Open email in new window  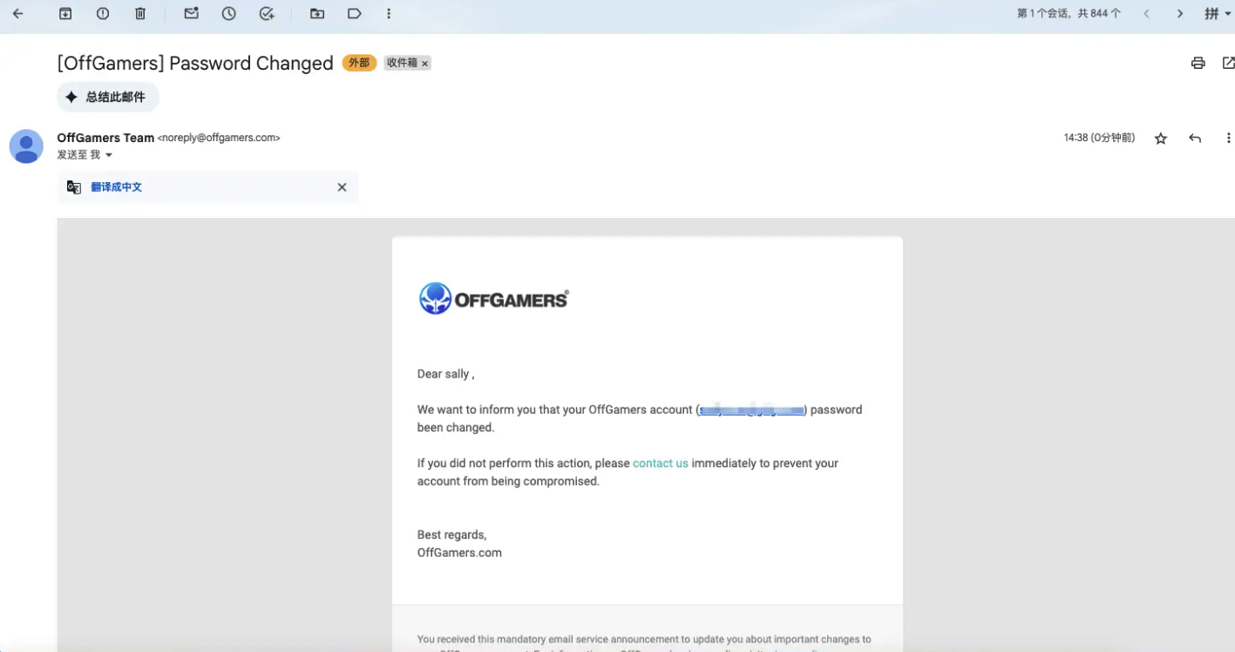[1228, 63]
